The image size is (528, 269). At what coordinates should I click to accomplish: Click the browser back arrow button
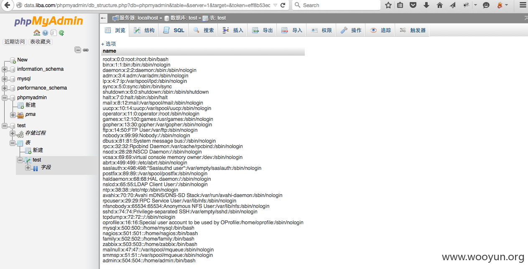pos(7,5)
